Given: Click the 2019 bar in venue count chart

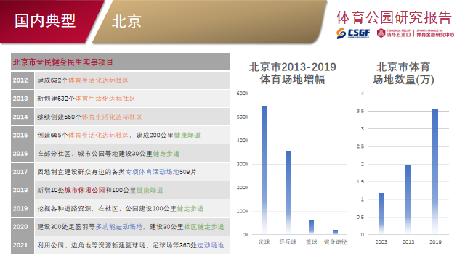Looking at the screenshot, I should [x=435, y=172].
